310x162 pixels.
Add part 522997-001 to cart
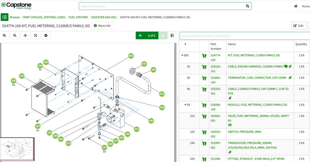point(204,144)
